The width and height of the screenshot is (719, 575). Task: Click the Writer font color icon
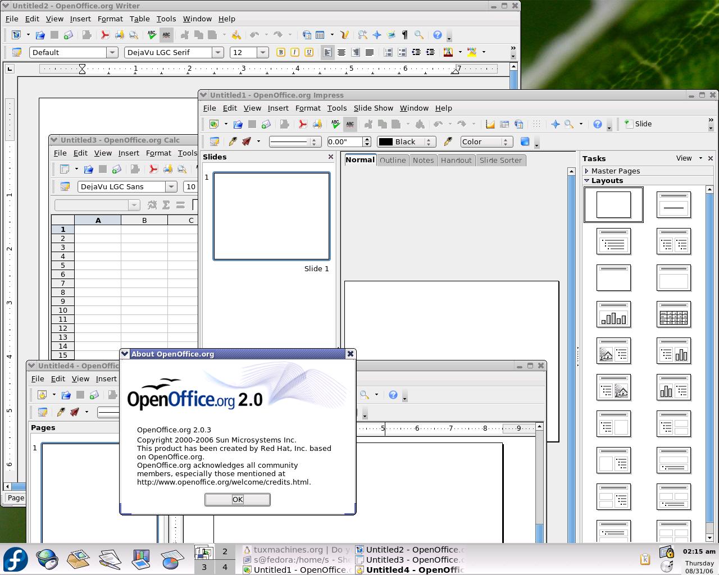coord(448,52)
